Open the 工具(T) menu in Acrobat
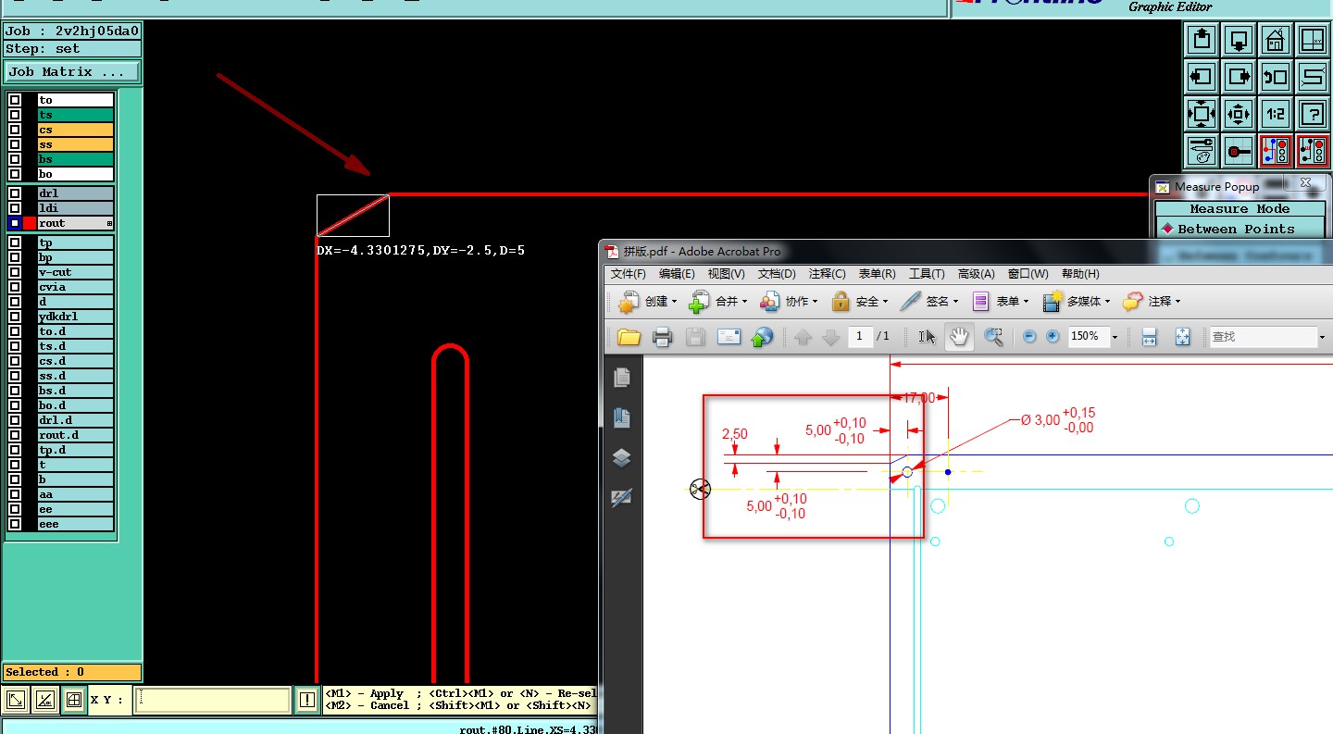The width and height of the screenshot is (1333, 734). coord(927,274)
